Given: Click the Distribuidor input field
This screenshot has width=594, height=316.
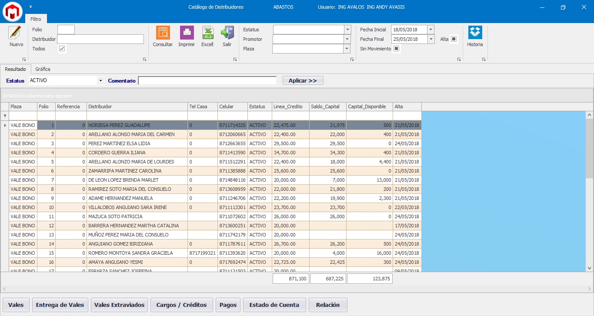Looking at the screenshot, I should (100, 39).
